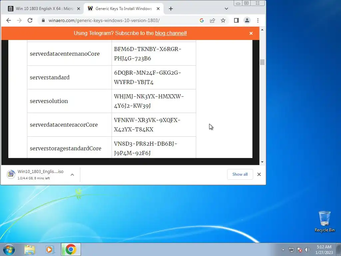
Task: Open Chrome's three-dot menu
Action: coord(258,20)
